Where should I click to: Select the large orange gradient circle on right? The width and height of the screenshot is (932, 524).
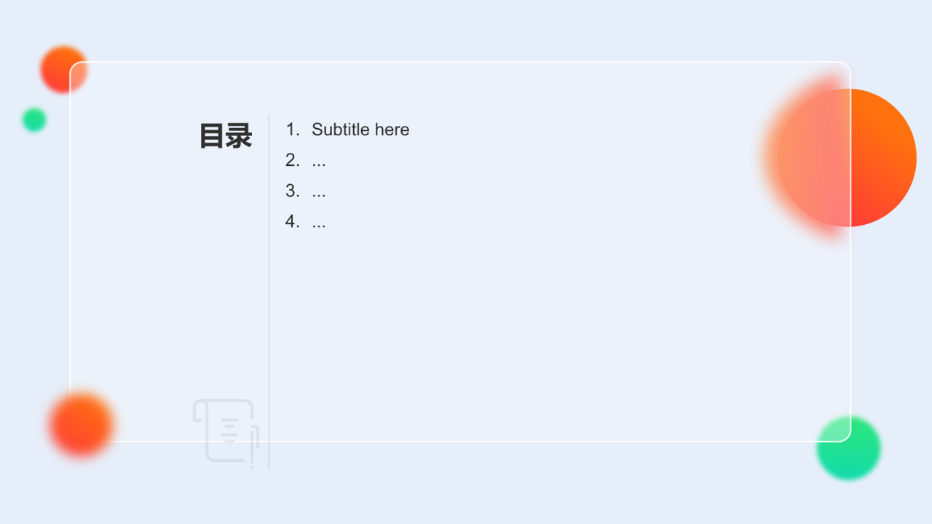tap(847, 158)
